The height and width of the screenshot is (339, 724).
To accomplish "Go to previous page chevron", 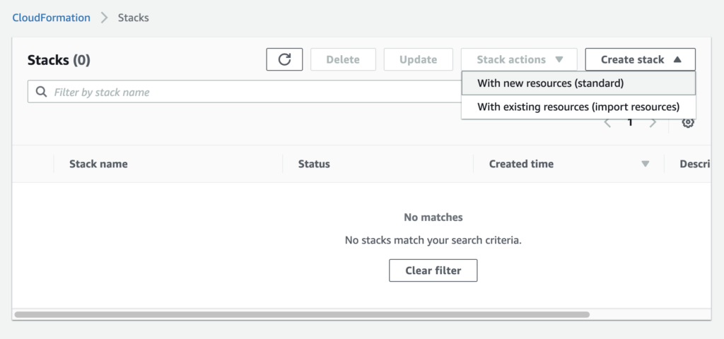I will point(607,123).
